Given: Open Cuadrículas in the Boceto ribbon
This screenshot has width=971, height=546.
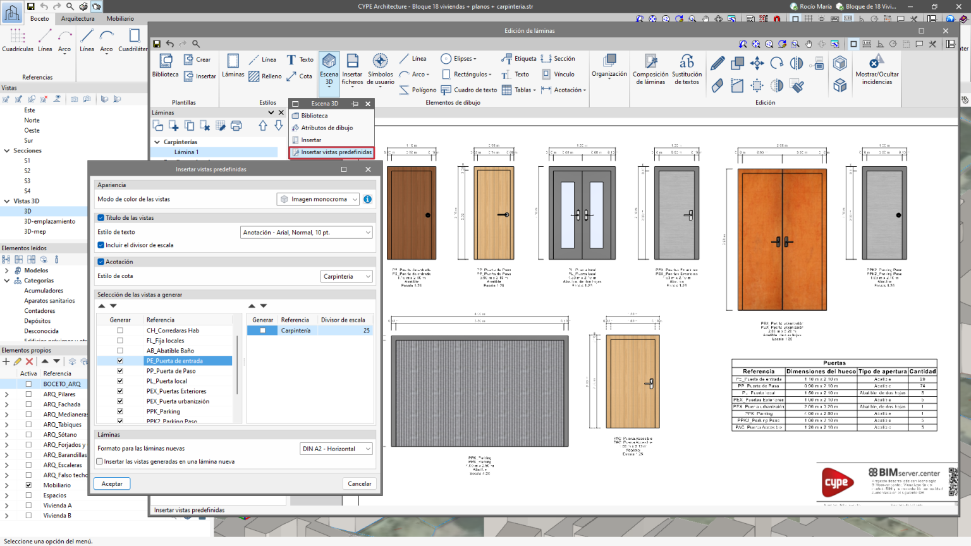Looking at the screenshot, I should pos(18,40).
